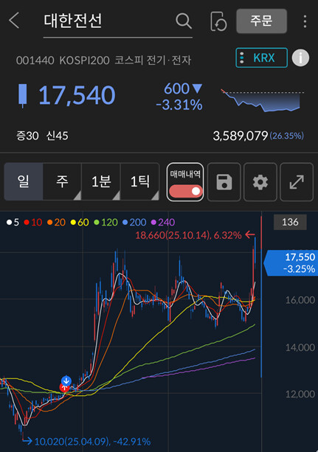Select the 일 daily chart tab

pyautogui.click(x=24, y=181)
